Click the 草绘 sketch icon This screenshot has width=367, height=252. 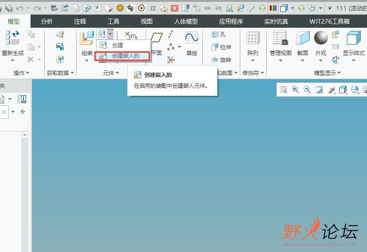click(x=191, y=37)
